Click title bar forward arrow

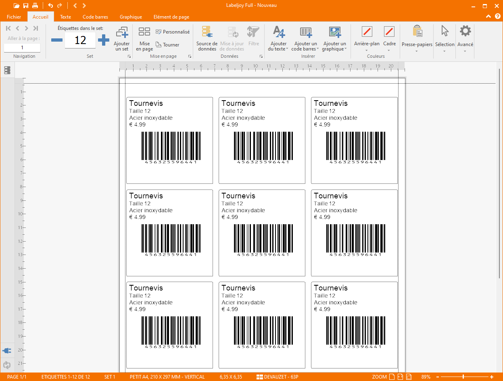tap(84, 6)
